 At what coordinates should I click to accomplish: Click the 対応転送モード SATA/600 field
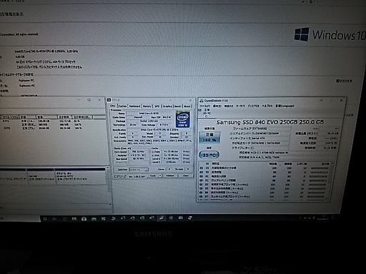271,143
